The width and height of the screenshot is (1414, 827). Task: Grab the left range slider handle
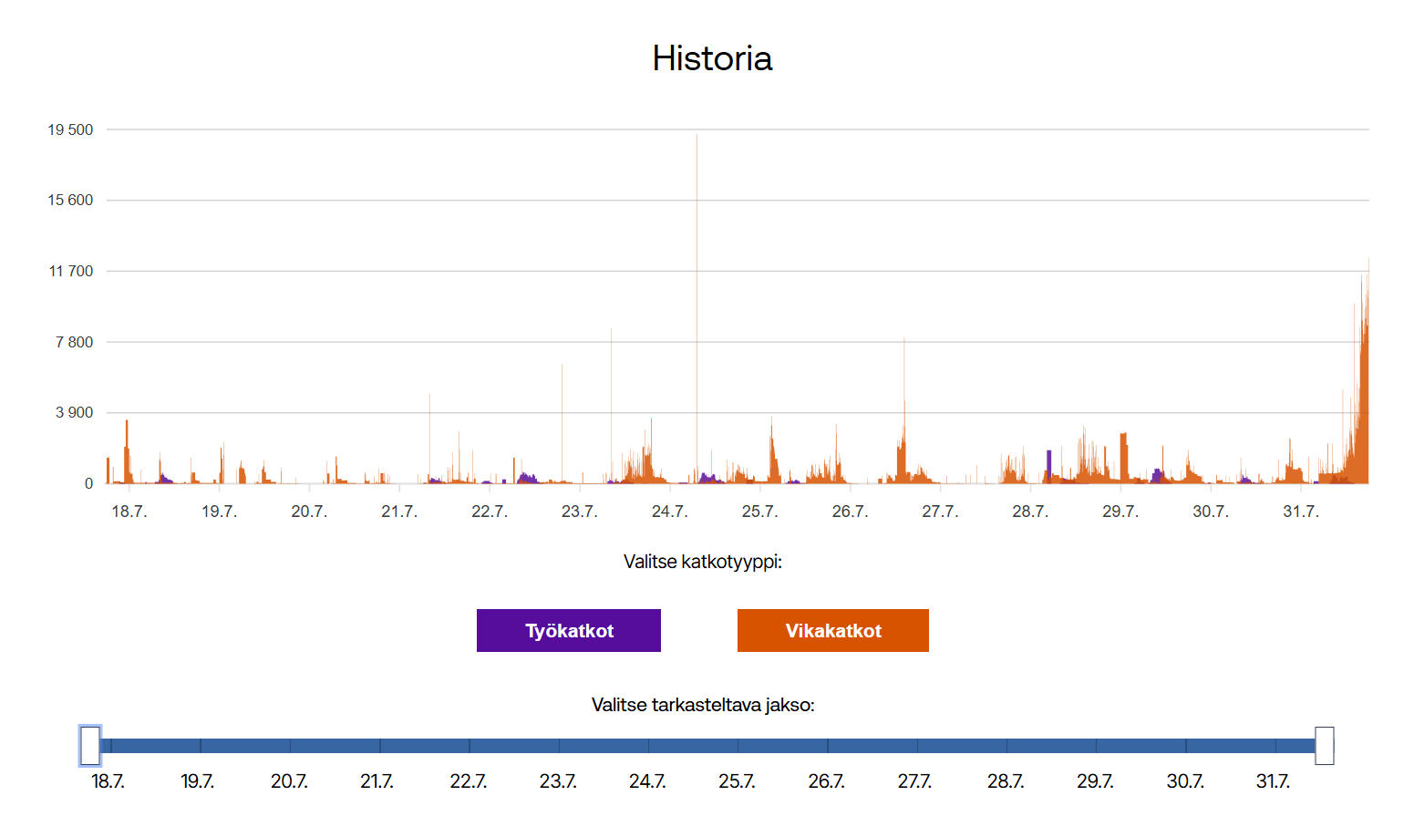coord(89,745)
